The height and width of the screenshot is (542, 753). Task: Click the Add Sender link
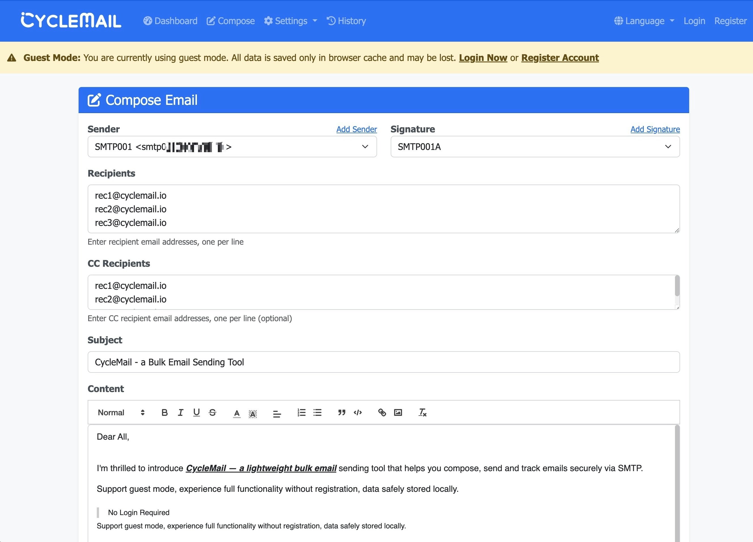coord(356,129)
